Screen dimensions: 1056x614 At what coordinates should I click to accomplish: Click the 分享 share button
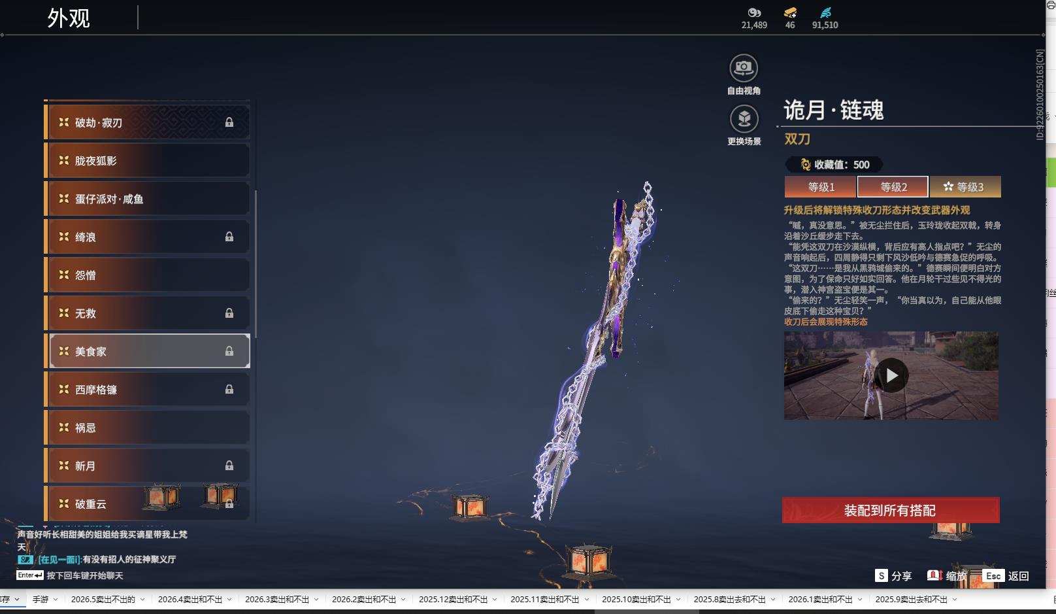tap(894, 575)
